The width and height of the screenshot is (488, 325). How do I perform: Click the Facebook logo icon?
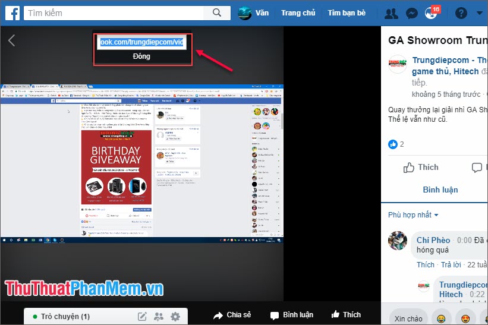click(x=12, y=13)
